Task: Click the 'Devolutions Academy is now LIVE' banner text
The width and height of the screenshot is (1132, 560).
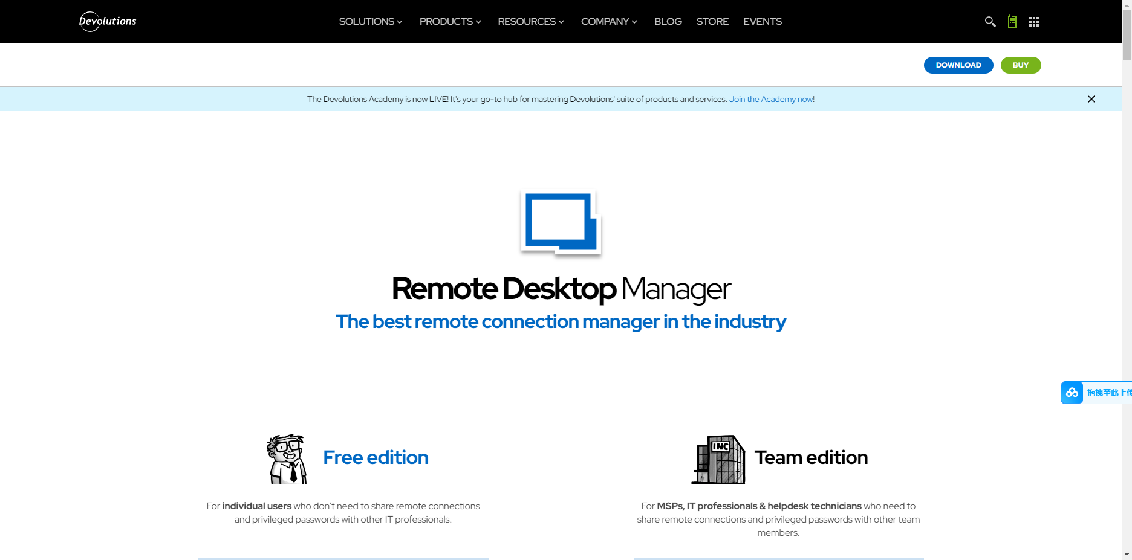Action: [x=517, y=99]
